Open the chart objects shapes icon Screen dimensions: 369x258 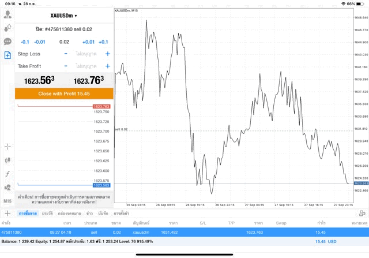[x=7, y=187]
